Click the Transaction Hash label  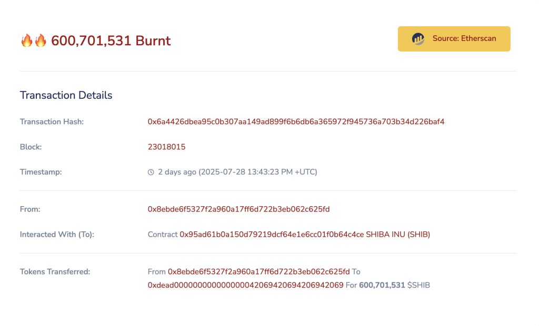pyautogui.click(x=52, y=121)
